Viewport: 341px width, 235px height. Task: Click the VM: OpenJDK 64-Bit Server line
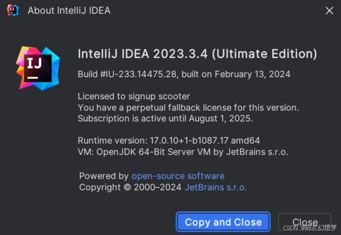183,152
